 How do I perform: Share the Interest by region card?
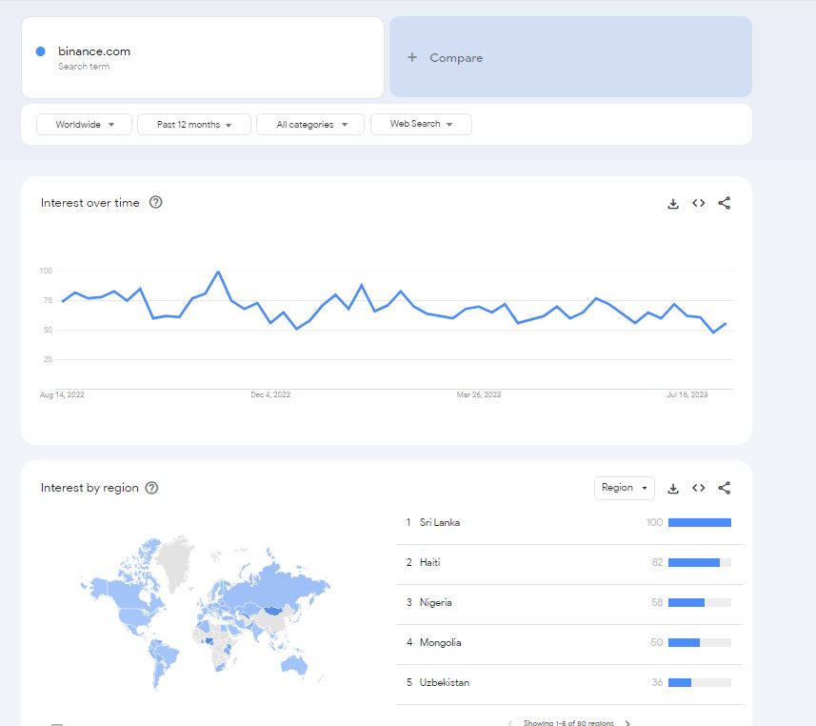[724, 488]
